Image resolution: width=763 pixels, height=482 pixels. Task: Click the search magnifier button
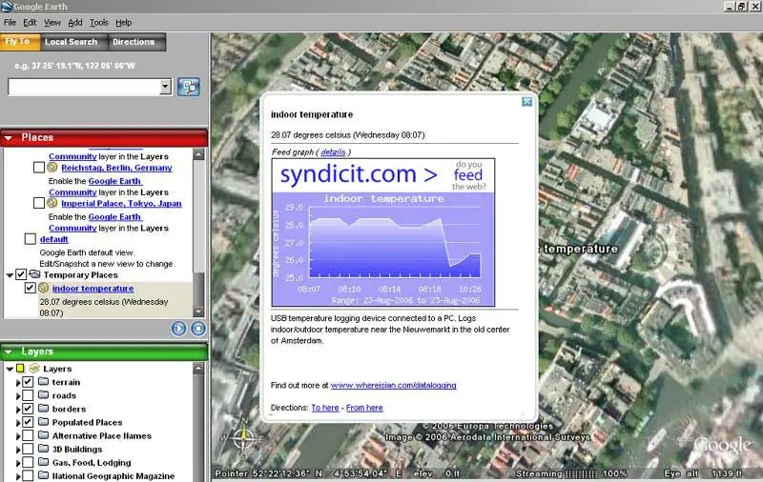tap(189, 87)
